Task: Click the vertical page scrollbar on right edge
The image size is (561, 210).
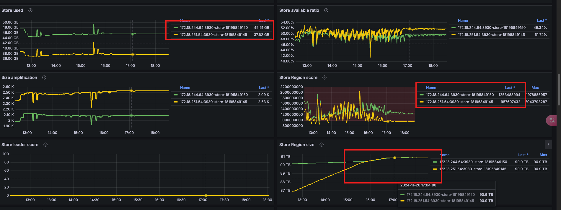Action: pyautogui.click(x=559, y=88)
